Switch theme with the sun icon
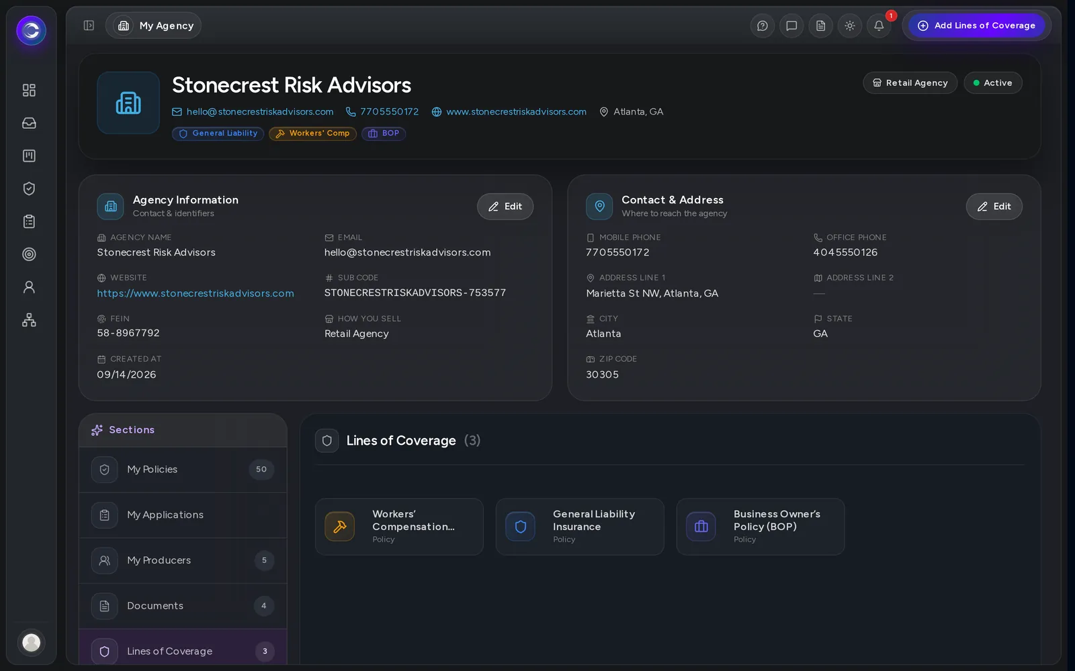Viewport: 1075px width, 671px height. tap(850, 25)
